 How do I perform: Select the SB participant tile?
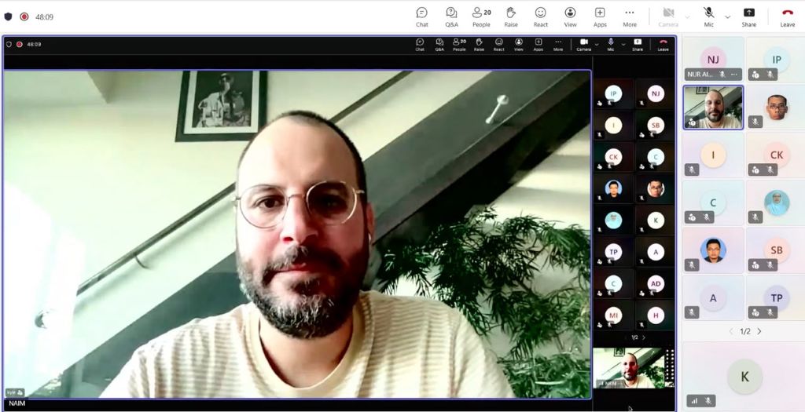tap(776, 250)
